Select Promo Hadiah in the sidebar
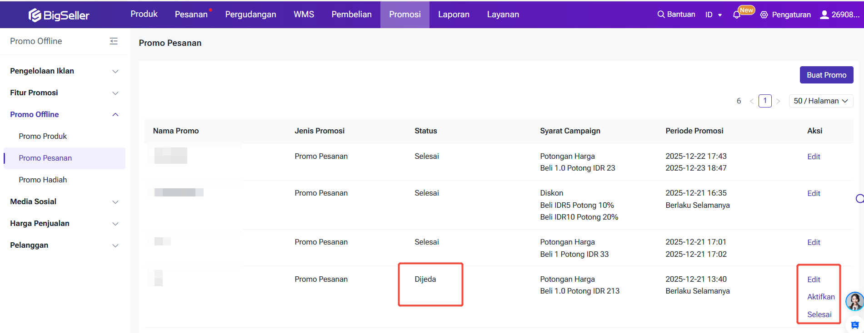This screenshot has width=864, height=333. pyautogui.click(x=43, y=180)
